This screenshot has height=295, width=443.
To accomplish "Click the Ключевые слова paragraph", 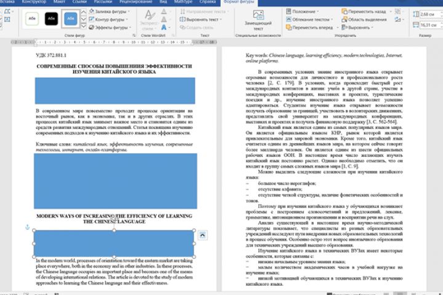I will pyautogui.click(x=114, y=147).
